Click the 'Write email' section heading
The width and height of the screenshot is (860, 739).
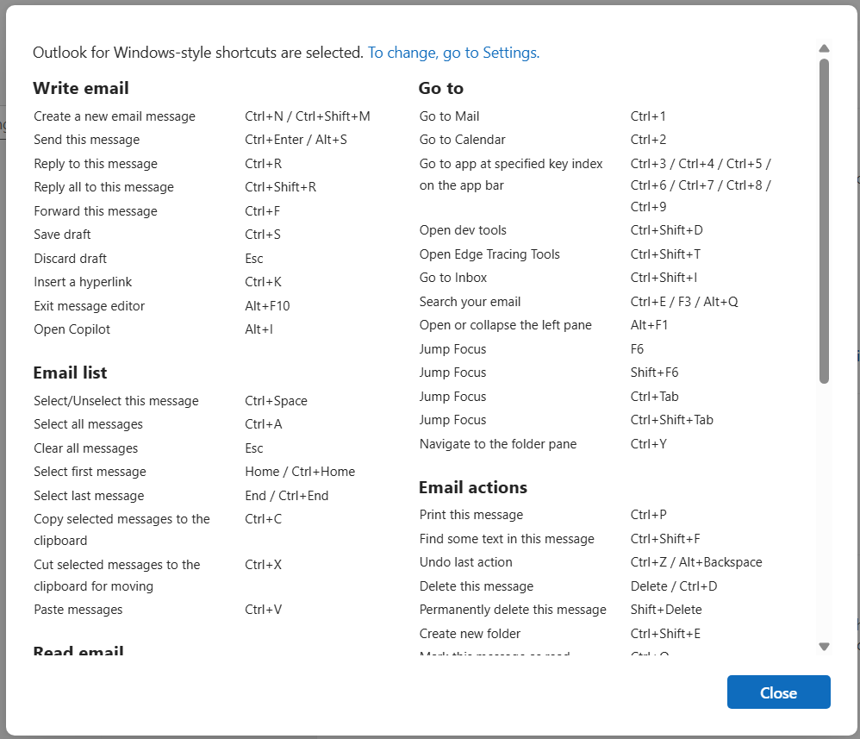click(81, 88)
